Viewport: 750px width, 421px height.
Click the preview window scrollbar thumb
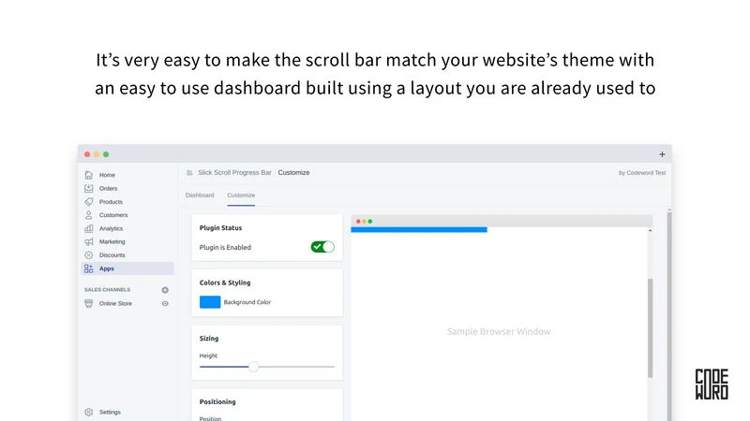pyautogui.click(x=650, y=328)
